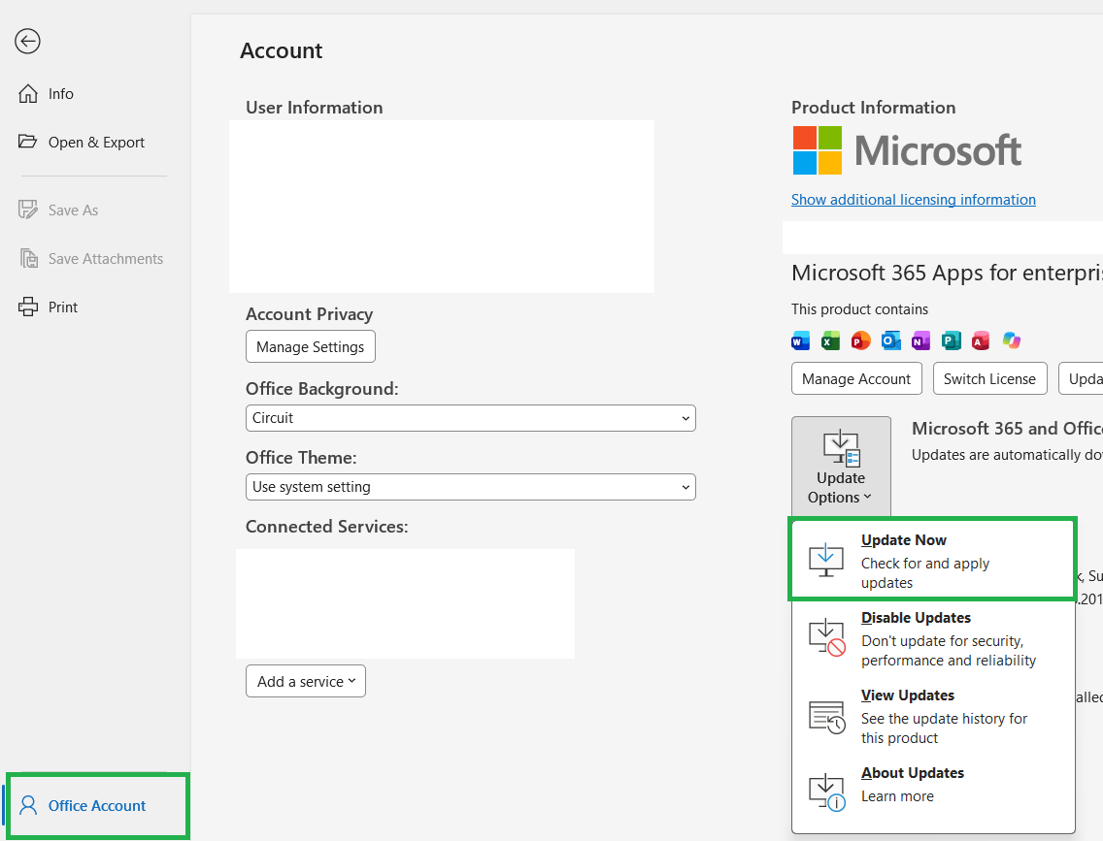The height and width of the screenshot is (841, 1103).
Task: Select the Office Account page
Action: 98,805
